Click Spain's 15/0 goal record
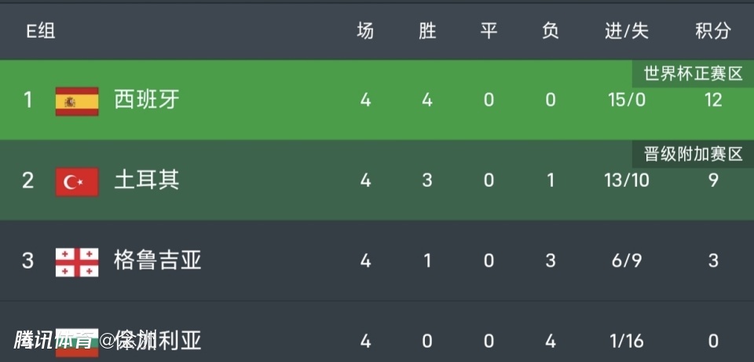 627,101
